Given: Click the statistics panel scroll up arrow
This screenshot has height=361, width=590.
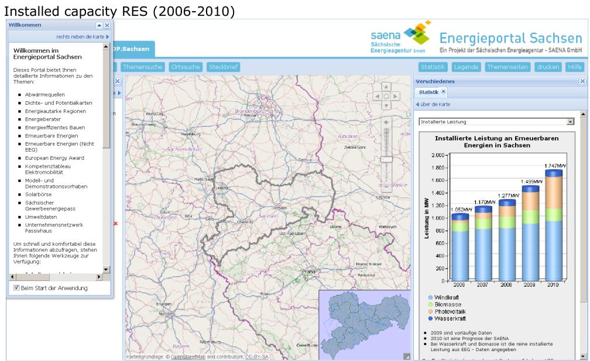Looking at the screenshot, I should click(x=583, y=114).
